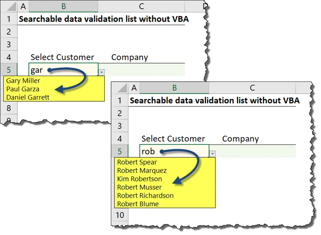Viewport: 321px width, 235px height.
Task: Click the select-all corner of the lower-right sheet
Action: click(x=120, y=88)
